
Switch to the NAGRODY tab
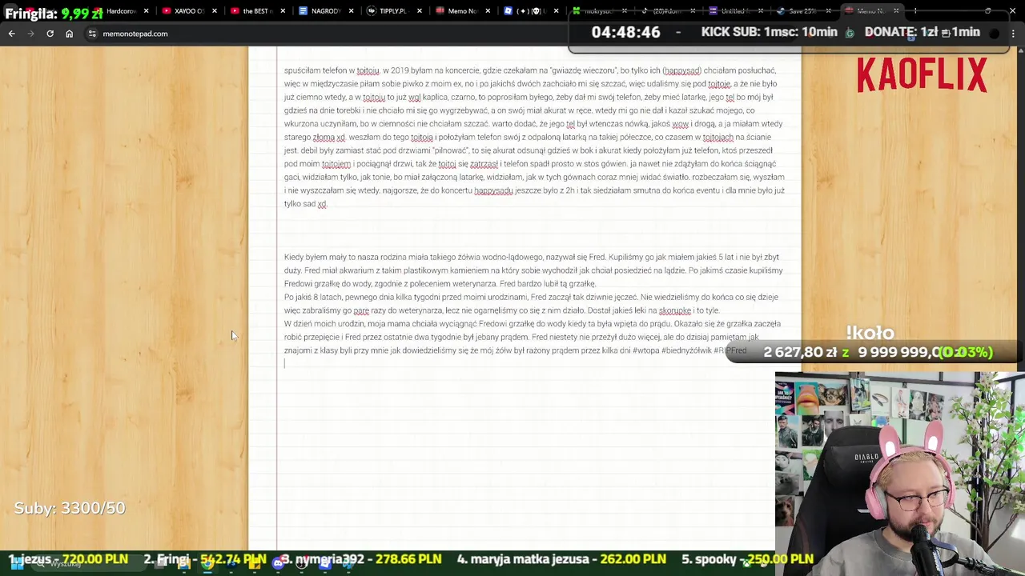[x=325, y=11]
